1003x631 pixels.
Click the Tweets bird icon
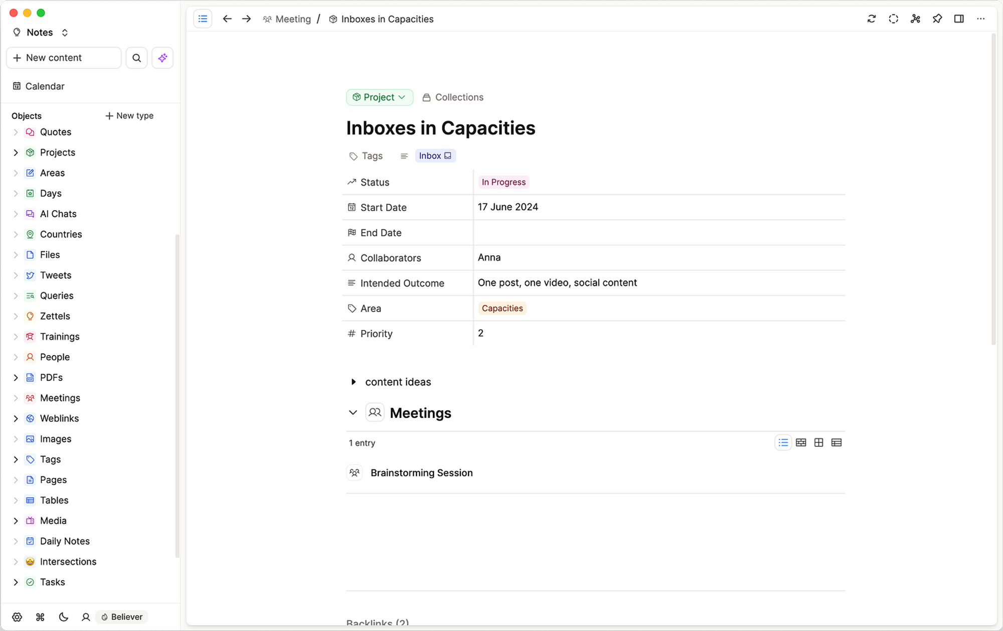coord(30,275)
